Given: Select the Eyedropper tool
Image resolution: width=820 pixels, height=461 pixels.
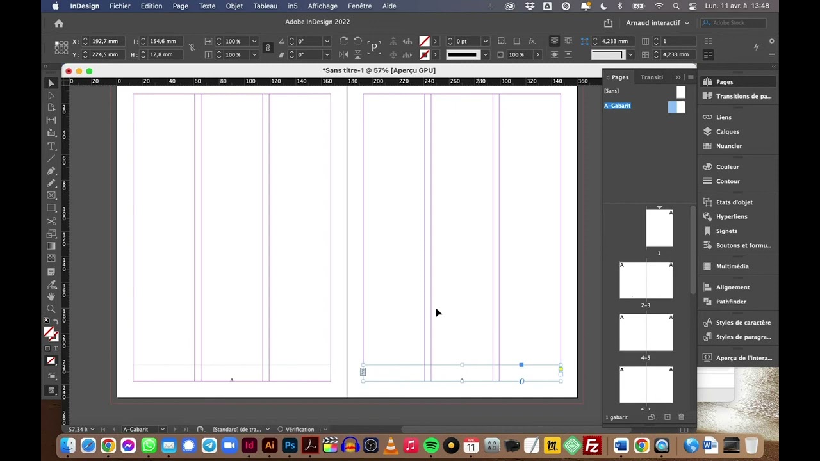Looking at the screenshot, I should pos(51,284).
